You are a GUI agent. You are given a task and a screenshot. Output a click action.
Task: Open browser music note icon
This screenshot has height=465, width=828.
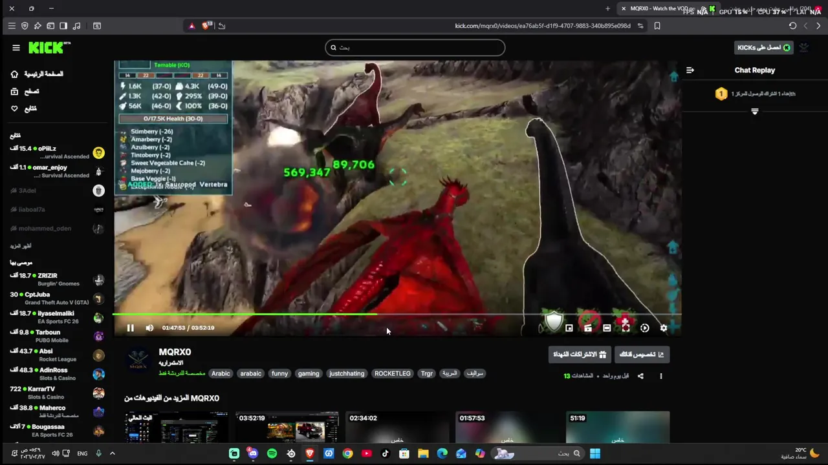(77, 26)
